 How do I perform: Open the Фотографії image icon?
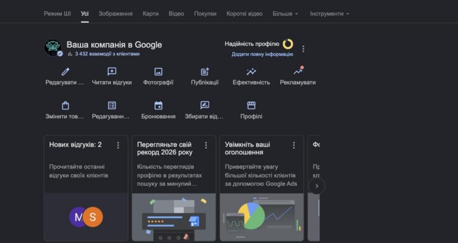158,71
